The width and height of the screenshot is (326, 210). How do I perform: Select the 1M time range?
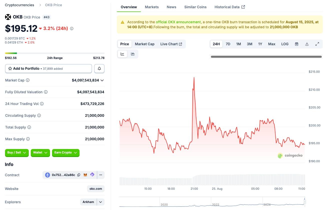click(x=238, y=44)
